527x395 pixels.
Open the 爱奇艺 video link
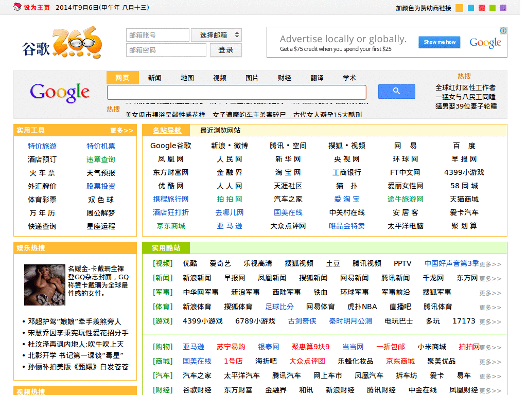pos(220,264)
